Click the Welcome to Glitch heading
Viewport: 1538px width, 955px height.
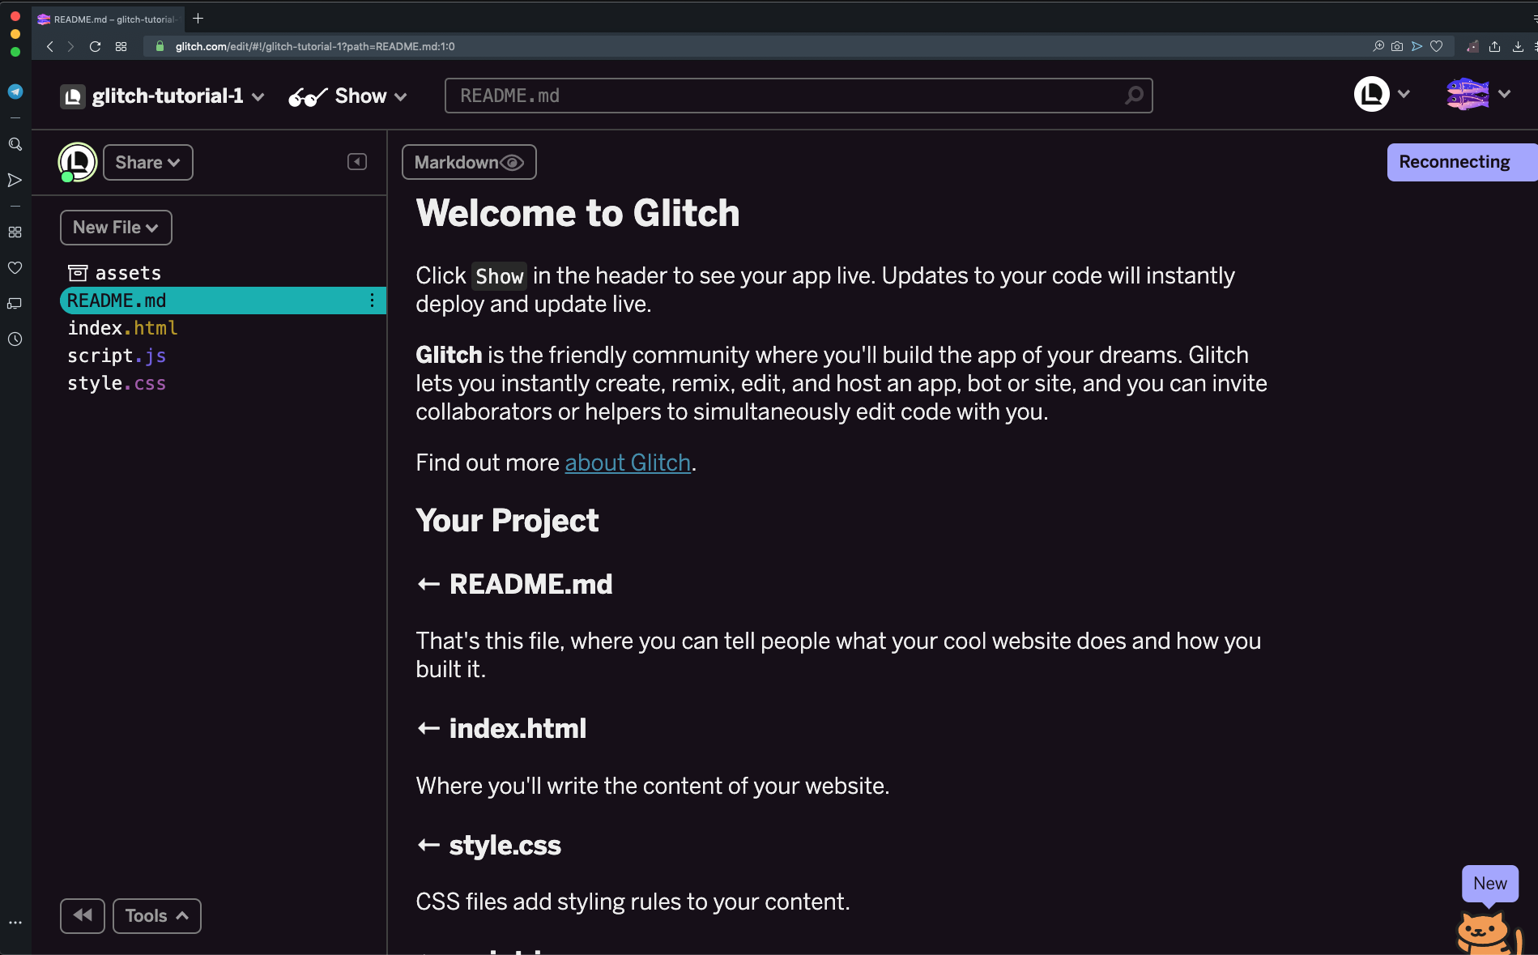point(577,214)
